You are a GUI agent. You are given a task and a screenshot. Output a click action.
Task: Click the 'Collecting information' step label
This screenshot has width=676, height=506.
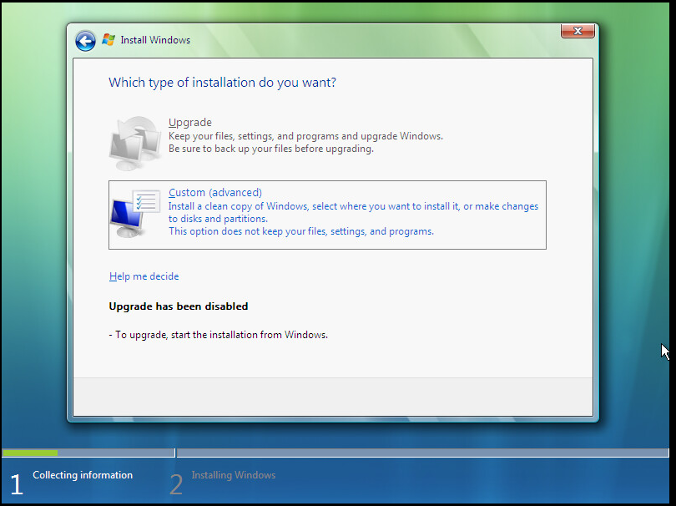83,475
